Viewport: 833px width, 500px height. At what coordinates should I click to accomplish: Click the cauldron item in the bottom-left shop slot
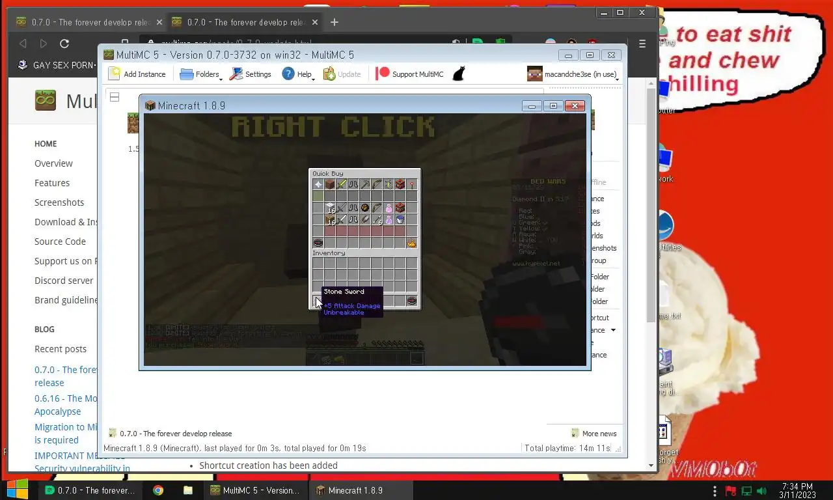(318, 243)
